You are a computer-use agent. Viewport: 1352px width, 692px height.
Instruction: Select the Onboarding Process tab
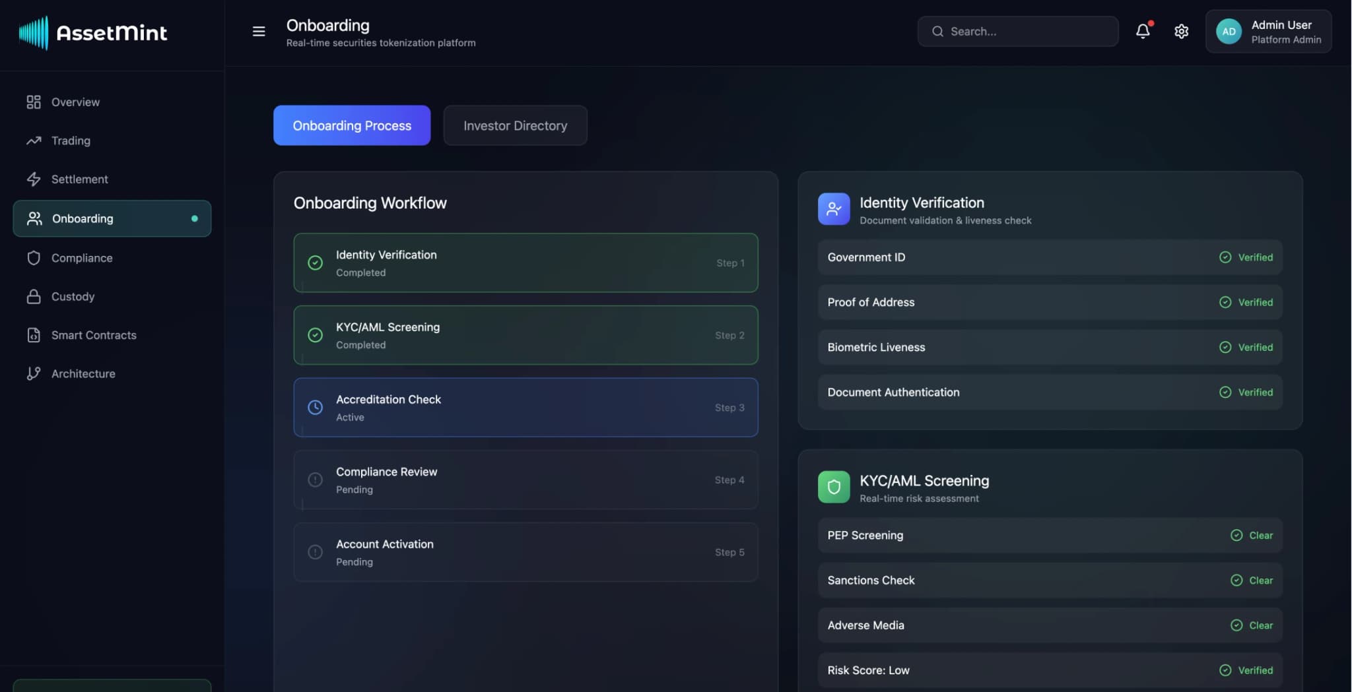point(351,125)
